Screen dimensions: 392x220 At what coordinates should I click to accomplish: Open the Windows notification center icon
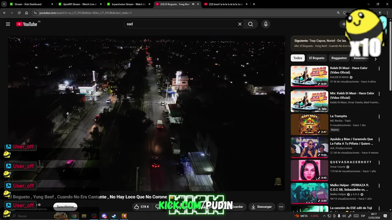pyautogui.click(x=386, y=216)
